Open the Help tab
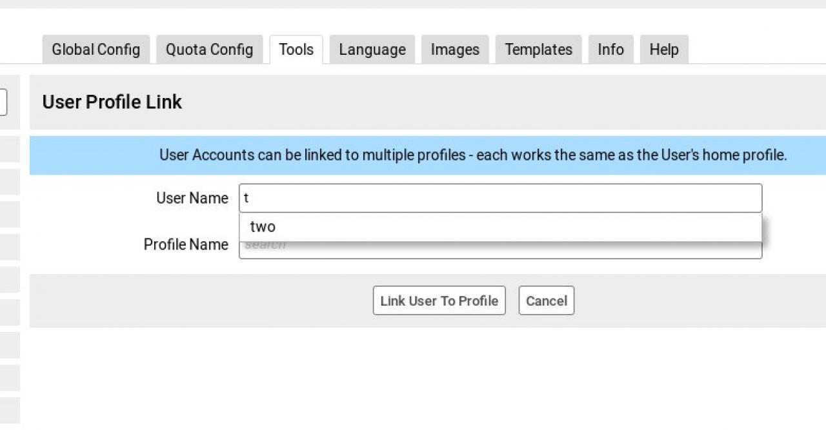This screenshot has height=430, width=826. (x=664, y=50)
